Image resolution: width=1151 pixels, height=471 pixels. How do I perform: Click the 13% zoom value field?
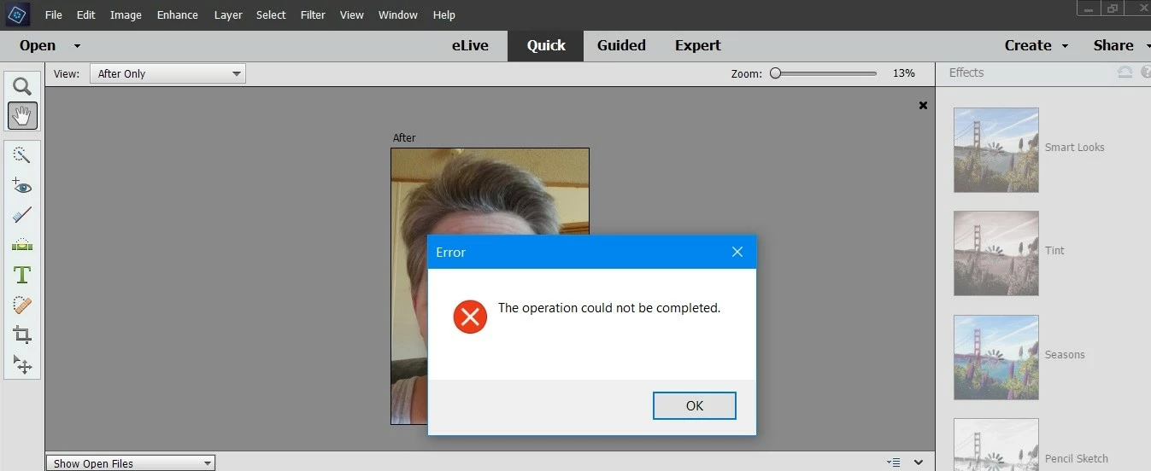(x=904, y=73)
